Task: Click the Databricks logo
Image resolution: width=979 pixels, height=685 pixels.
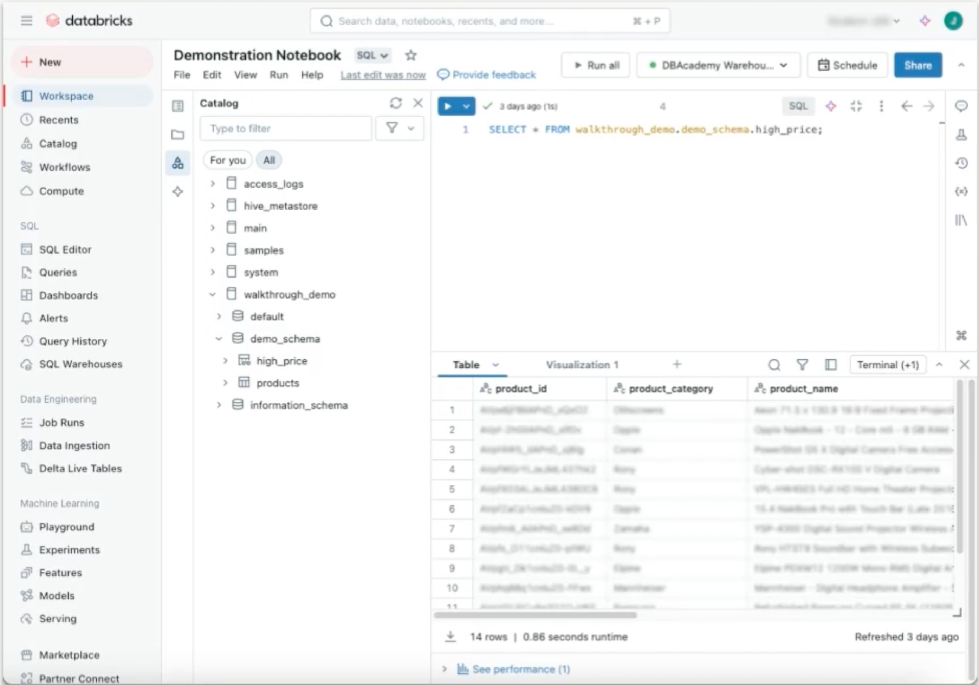Action: coord(89,20)
